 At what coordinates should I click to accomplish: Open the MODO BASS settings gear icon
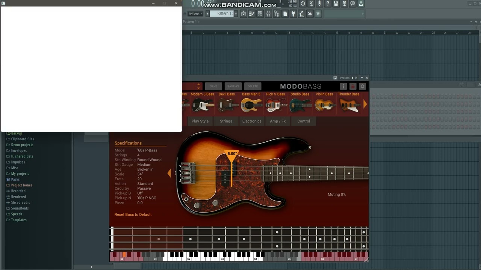[x=362, y=86]
